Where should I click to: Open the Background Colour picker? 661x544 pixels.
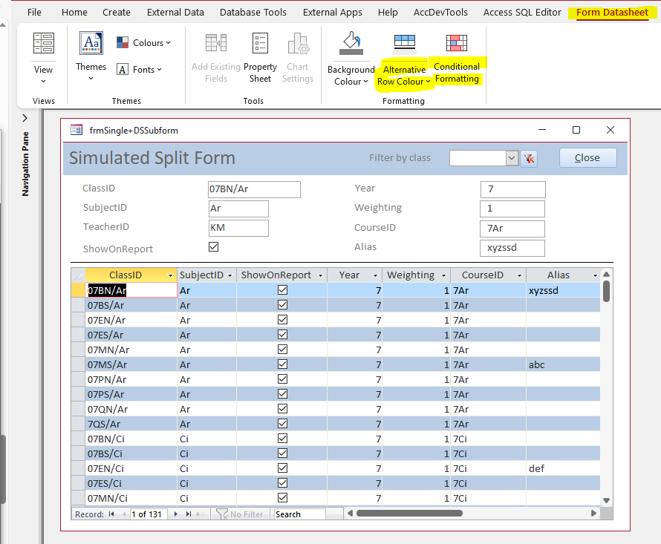point(351,58)
